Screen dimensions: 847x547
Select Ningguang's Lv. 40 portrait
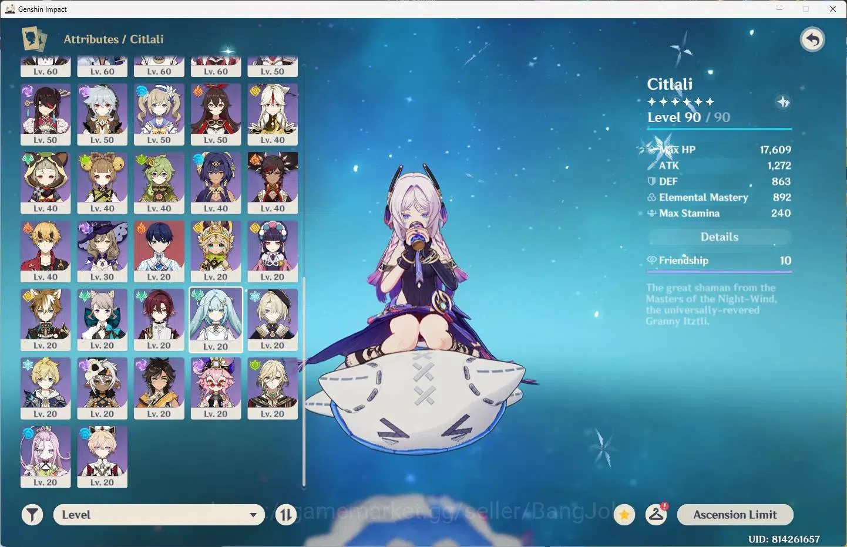(273, 114)
